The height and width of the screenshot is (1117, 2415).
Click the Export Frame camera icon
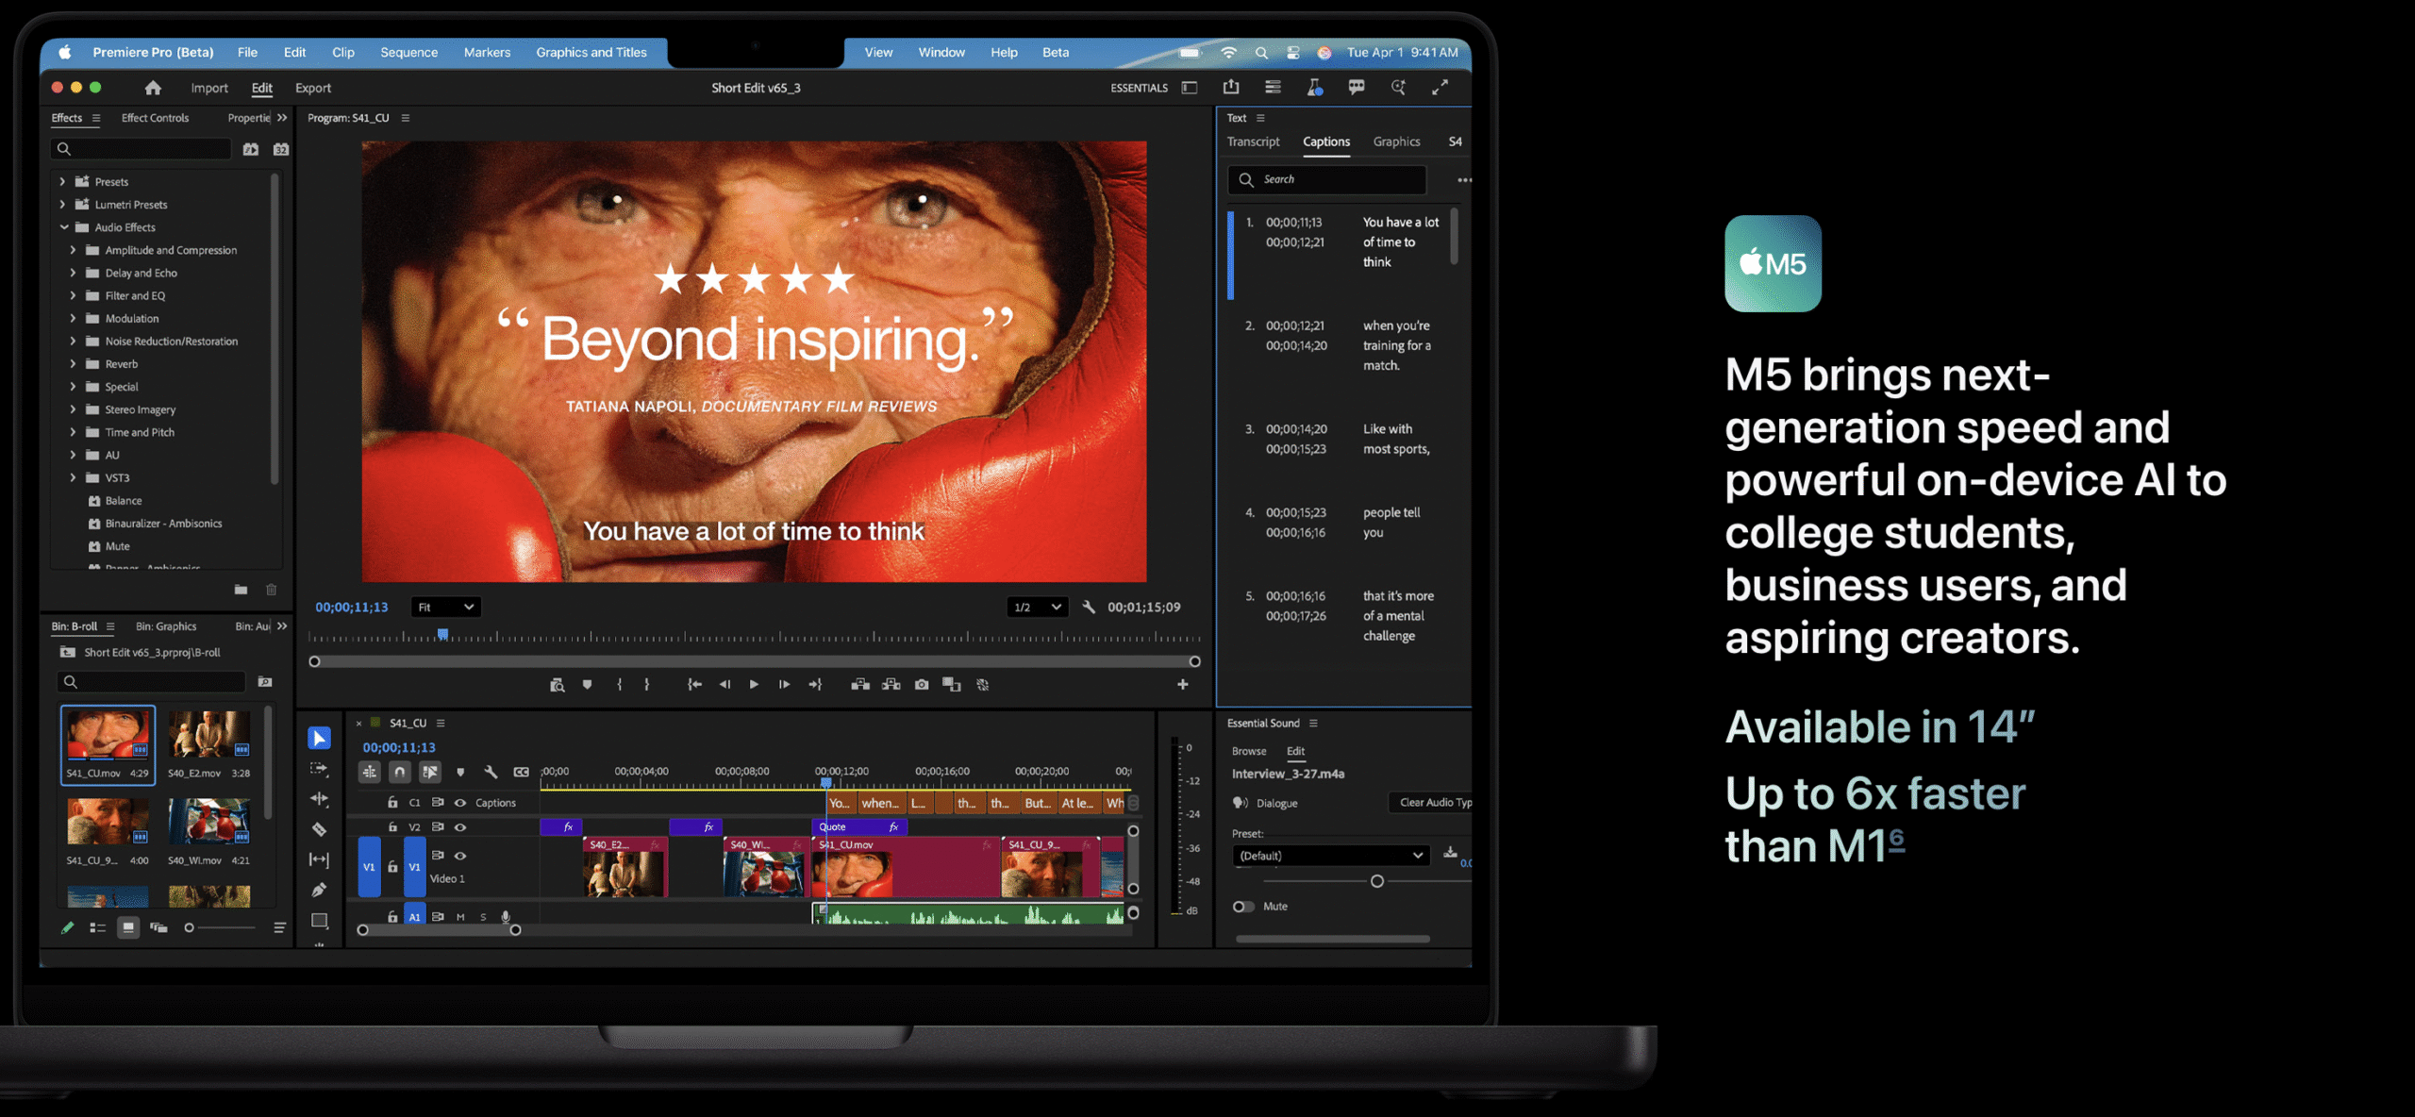[922, 685]
